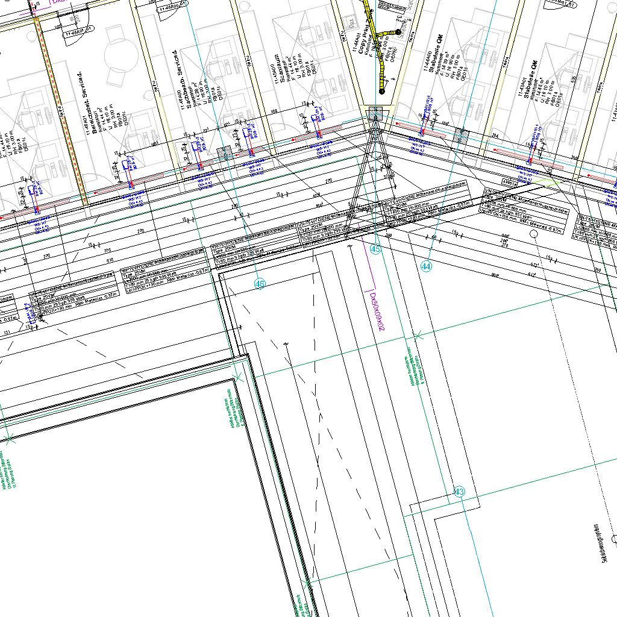617x617 pixels.
Task: Click black node at yellow route's lower end
Action: coord(382,92)
